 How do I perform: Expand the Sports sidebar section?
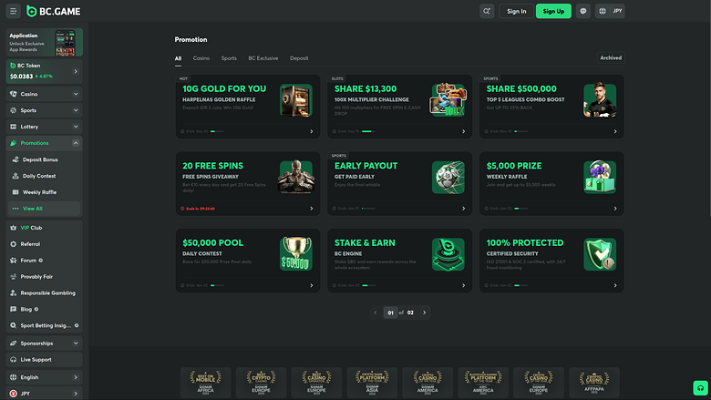point(44,110)
